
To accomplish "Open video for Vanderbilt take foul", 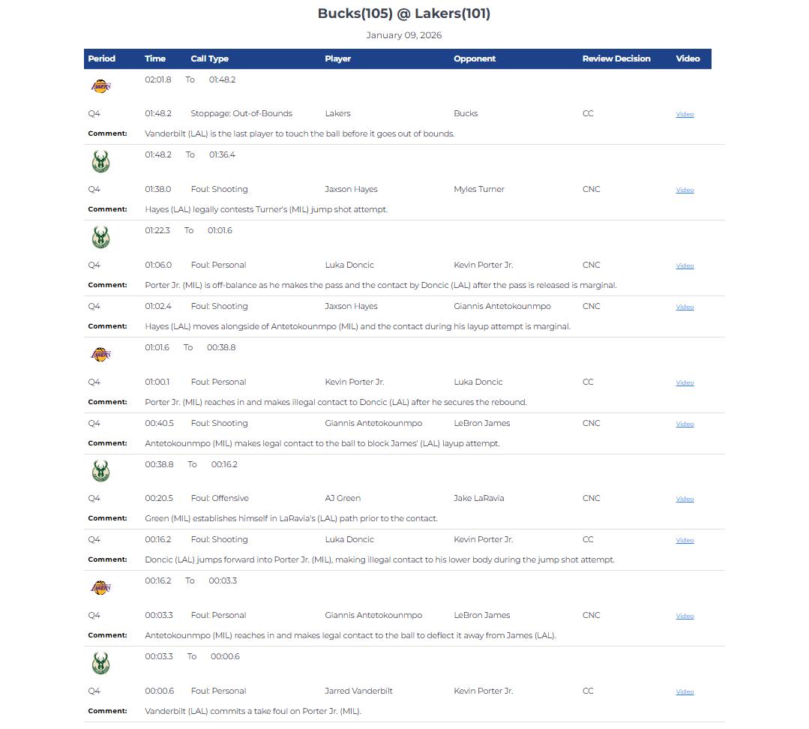I will 685,692.
